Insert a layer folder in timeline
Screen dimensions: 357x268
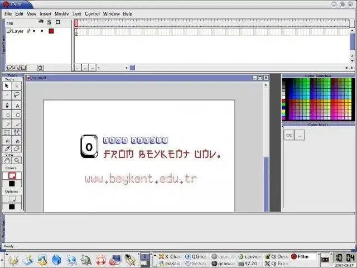click(23, 68)
